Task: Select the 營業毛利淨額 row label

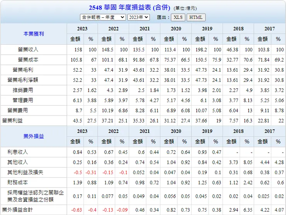Action: point(23,80)
